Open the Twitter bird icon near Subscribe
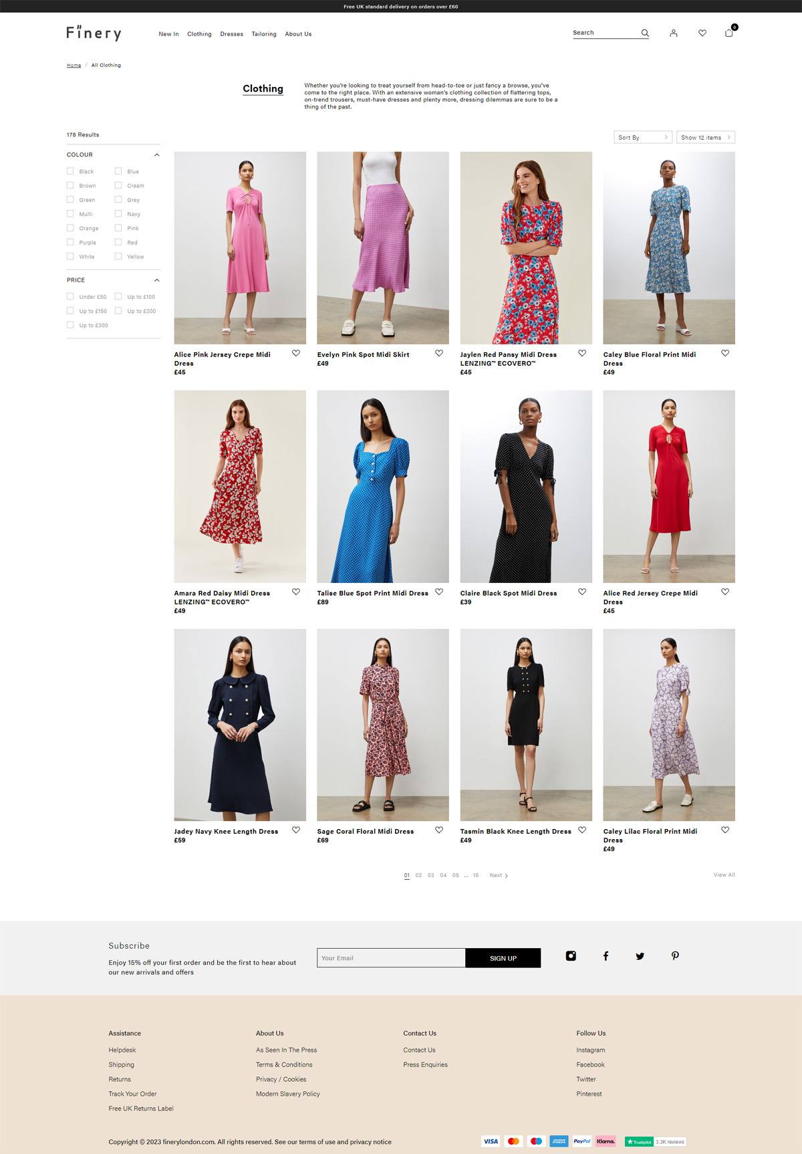This screenshot has height=1154, width=802. tap(640, 956)
